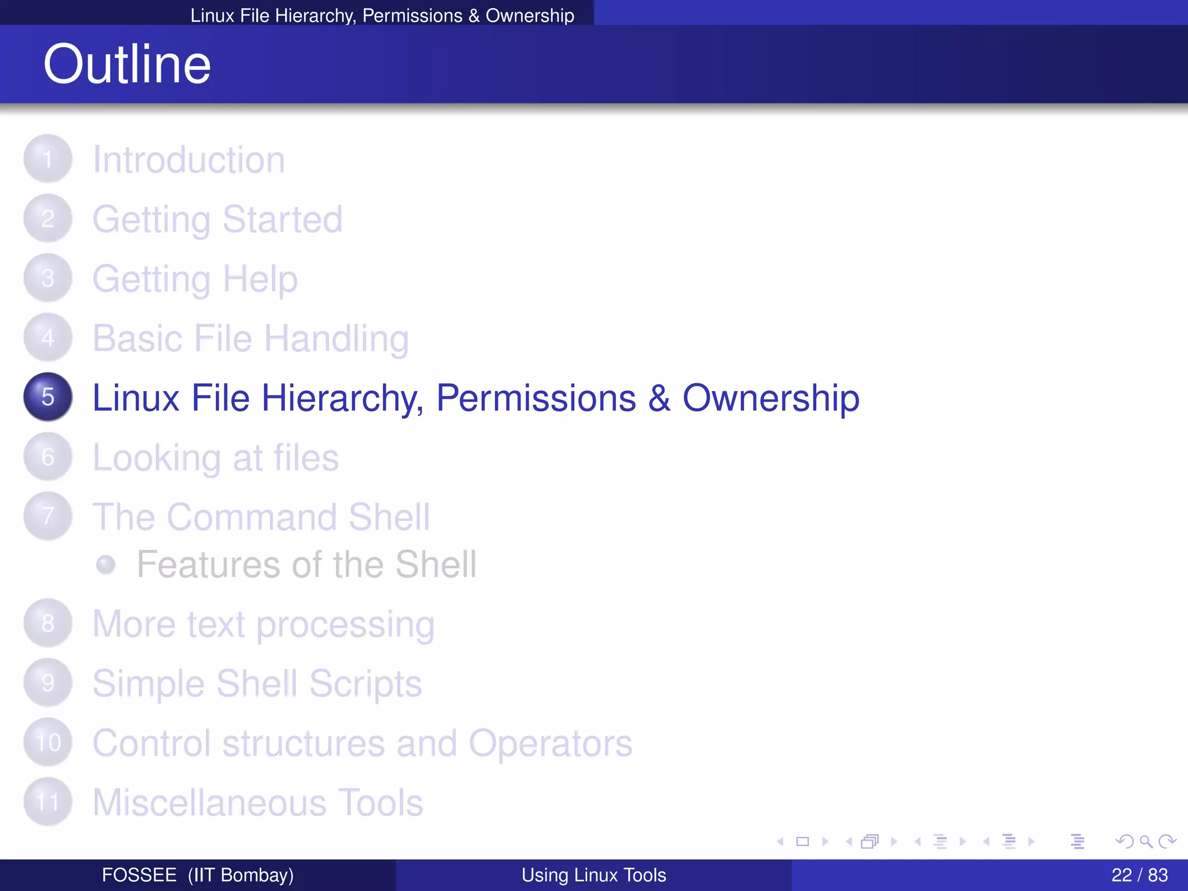The width and height of the screenshot is (1188, 891).
Task: Click the number 10 section ball
Action: (48, 742)
